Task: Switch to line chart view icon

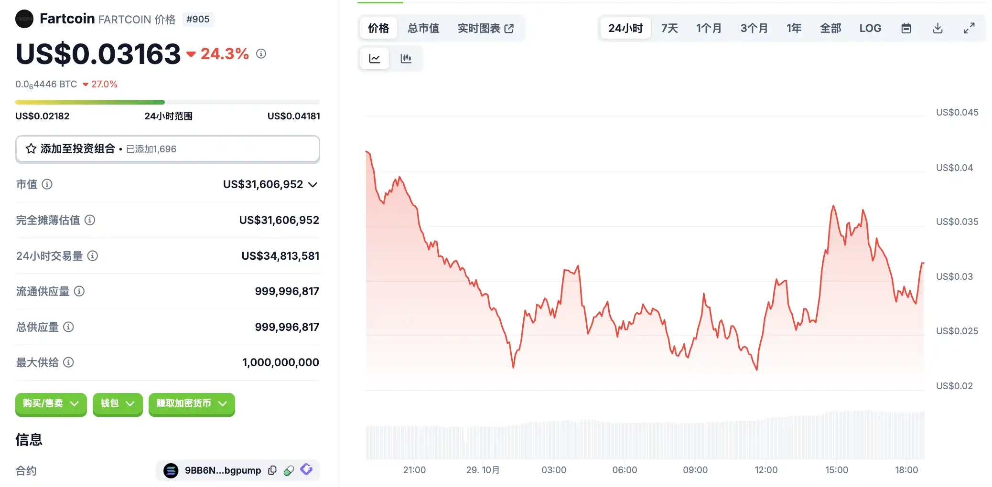Action: (375, 58)
